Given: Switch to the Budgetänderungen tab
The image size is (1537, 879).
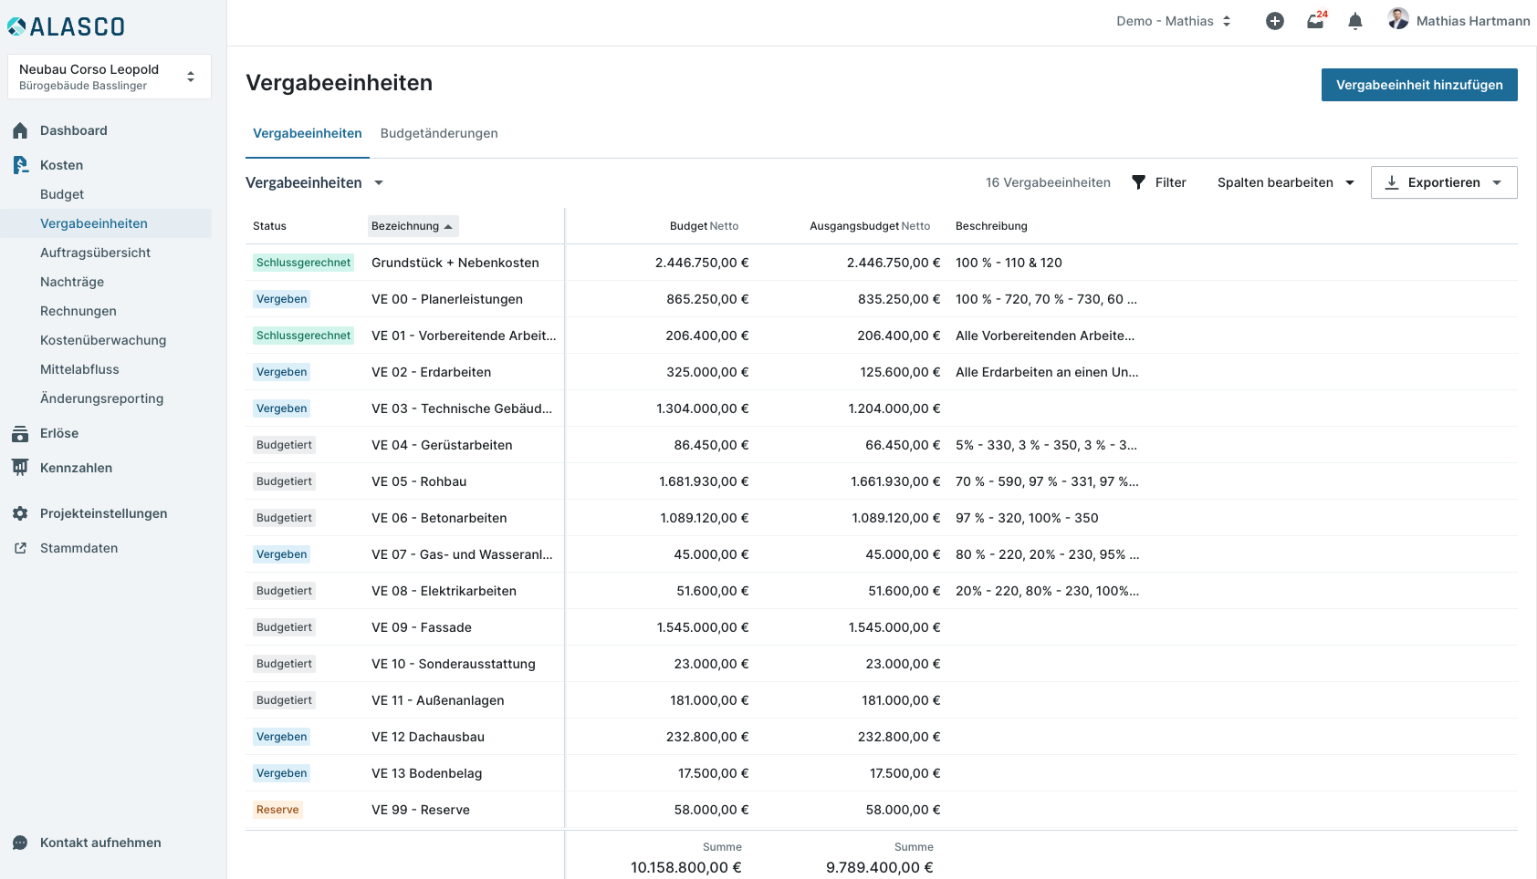Looking at the screenshot, I should 439,133.
